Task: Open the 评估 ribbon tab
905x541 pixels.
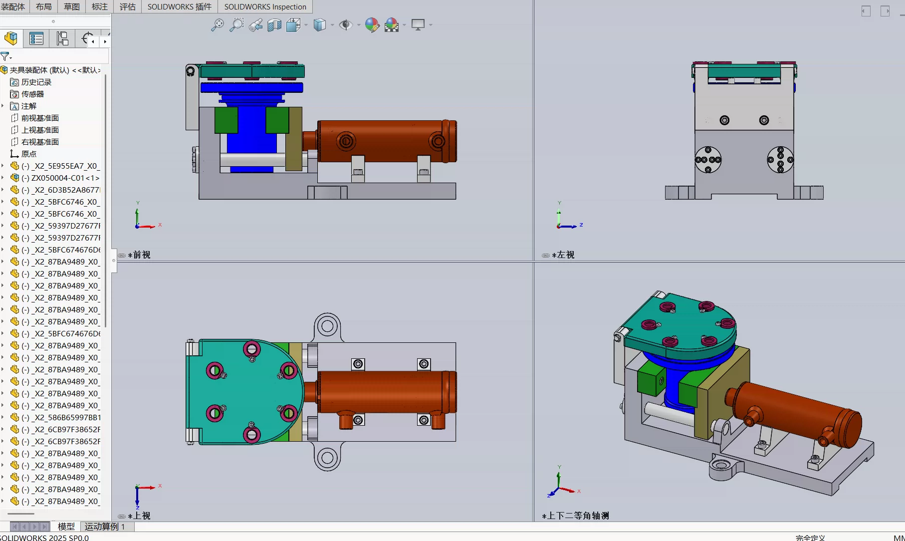Action: coord(128,6)
